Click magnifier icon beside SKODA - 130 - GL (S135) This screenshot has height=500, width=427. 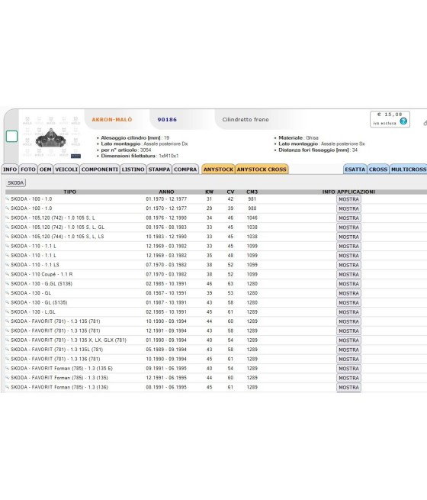coord(8,302)
